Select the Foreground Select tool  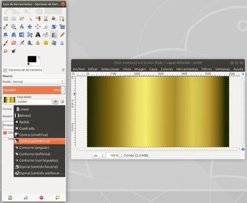click(54, 19)
